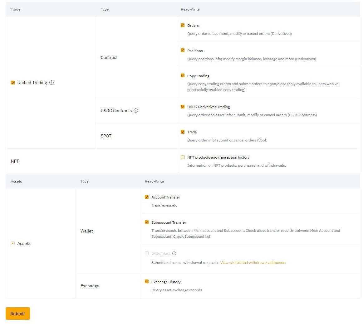Click the disabled Withdrawal checkbox

[x=147, y=253]
